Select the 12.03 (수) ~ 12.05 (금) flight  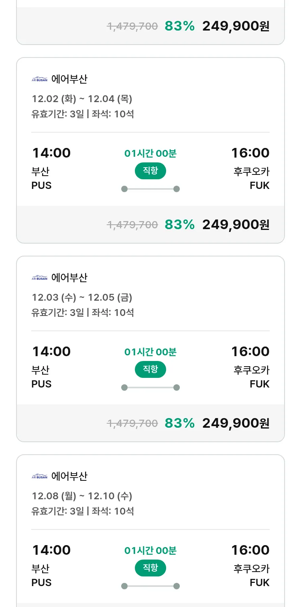tap(82, 297)
